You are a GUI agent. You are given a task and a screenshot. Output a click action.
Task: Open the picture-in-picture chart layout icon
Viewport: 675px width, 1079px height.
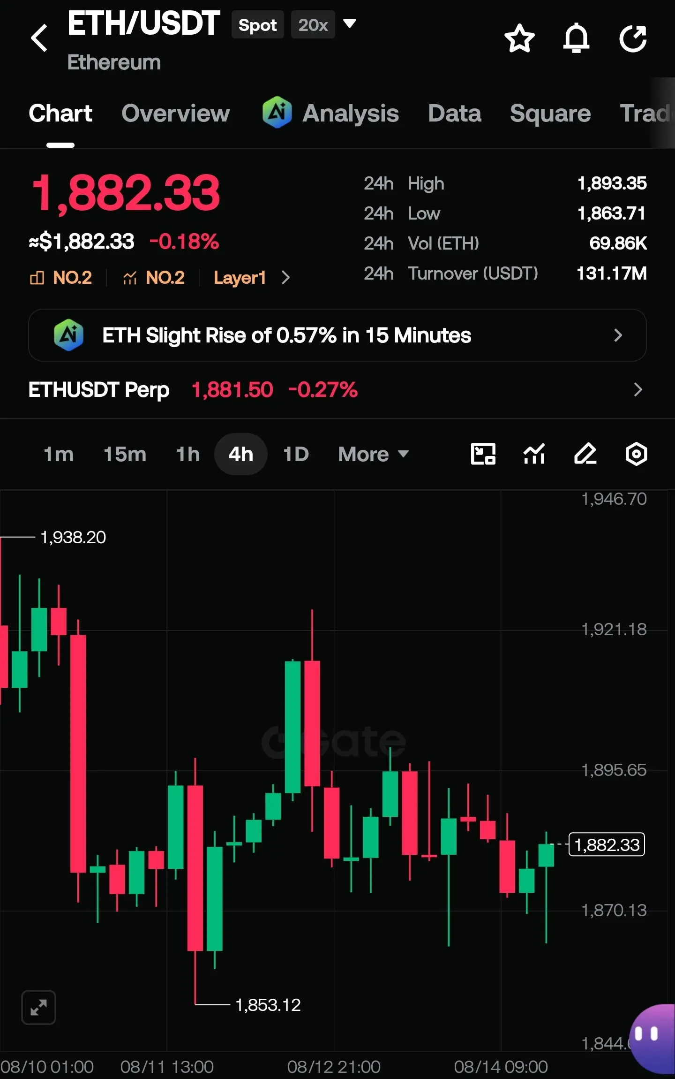pos(483,454)
